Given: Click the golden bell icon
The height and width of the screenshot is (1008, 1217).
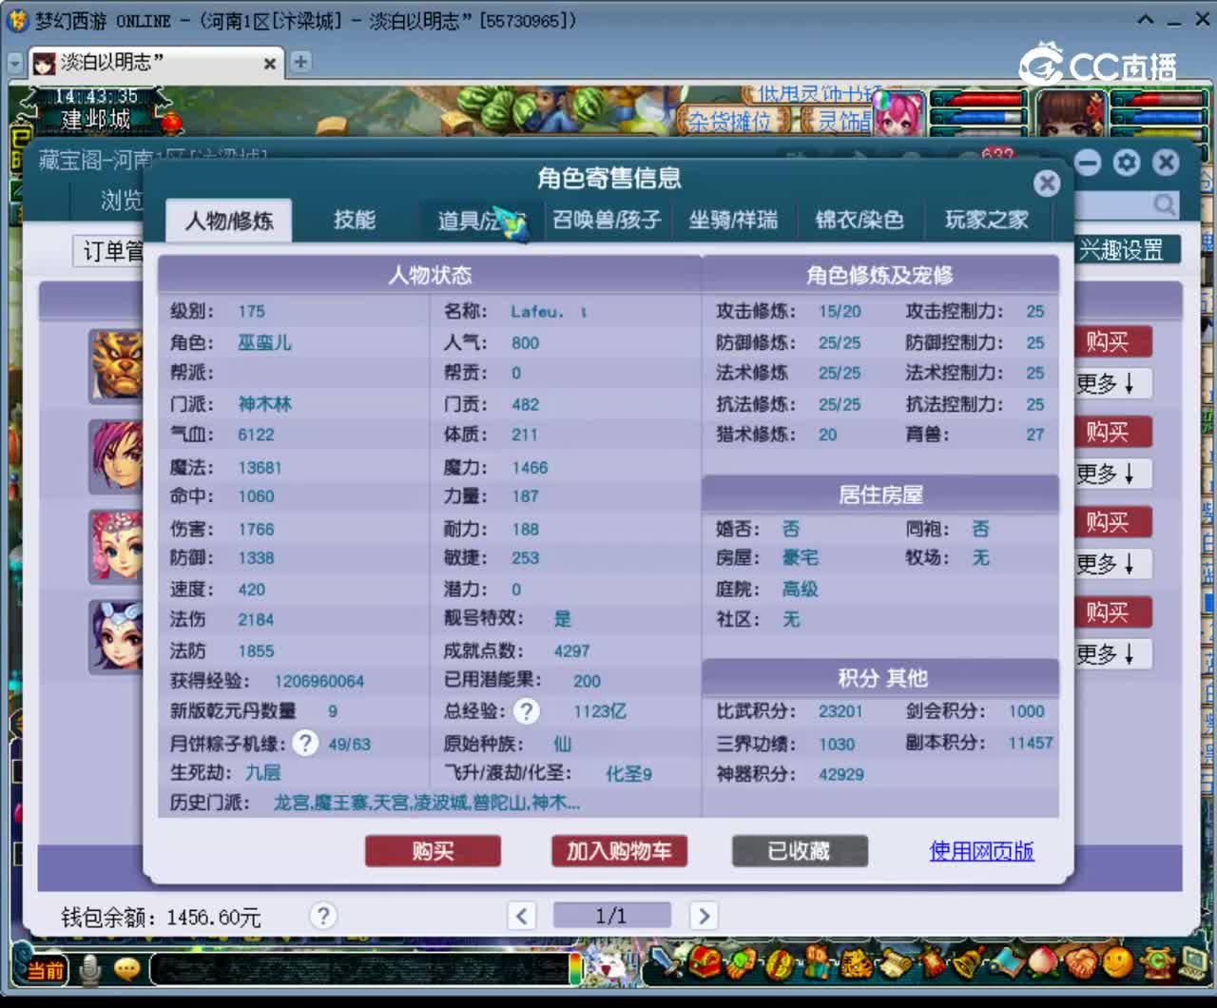Looking at the screenshot, I should pyautogui.click(x=969, y=962).
